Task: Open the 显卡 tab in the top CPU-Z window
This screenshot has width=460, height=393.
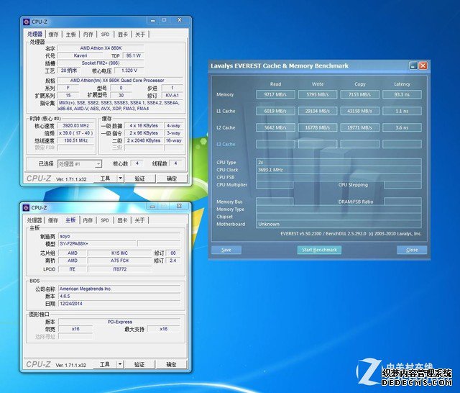Action: 123,35
